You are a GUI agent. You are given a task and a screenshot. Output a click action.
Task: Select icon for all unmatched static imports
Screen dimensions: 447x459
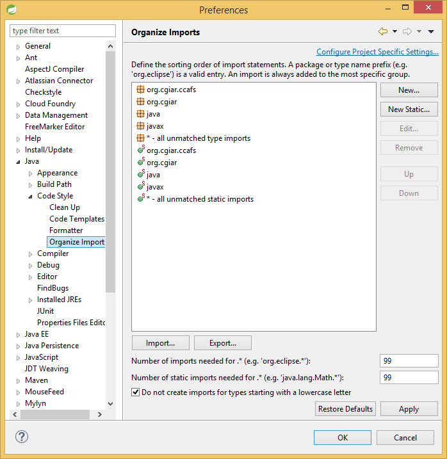(141, 198)
